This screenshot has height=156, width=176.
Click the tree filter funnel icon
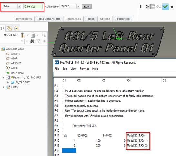(x=38, y=41)
